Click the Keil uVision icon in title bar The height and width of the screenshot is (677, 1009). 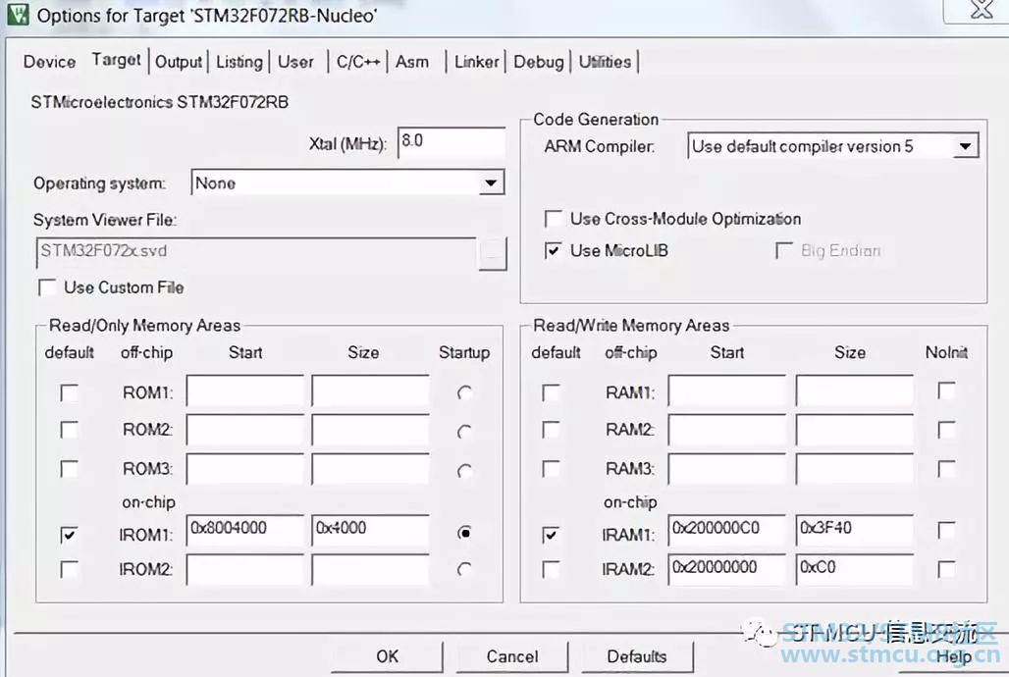tap(18, 14)
